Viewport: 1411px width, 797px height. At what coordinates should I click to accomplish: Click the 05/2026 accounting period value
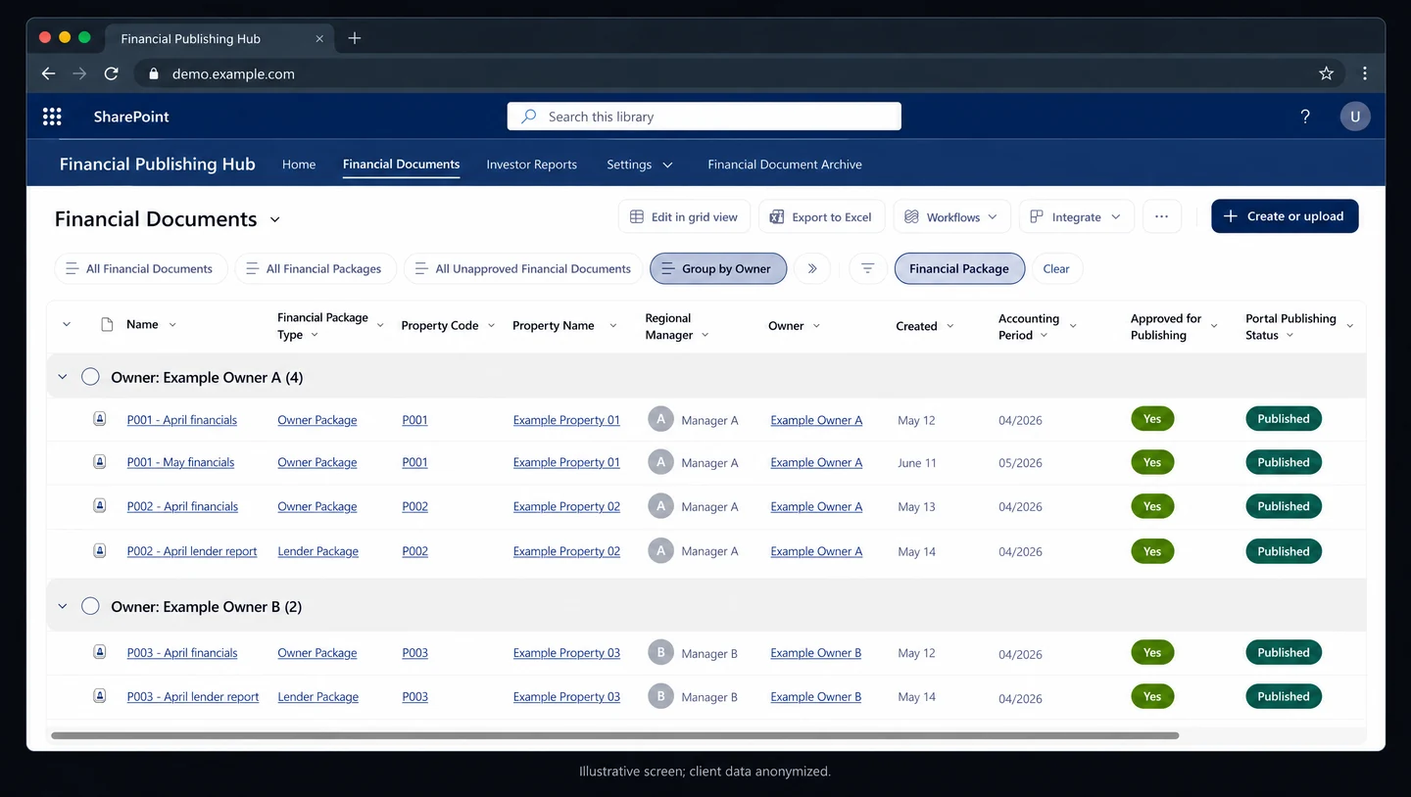coord(1020,463)
